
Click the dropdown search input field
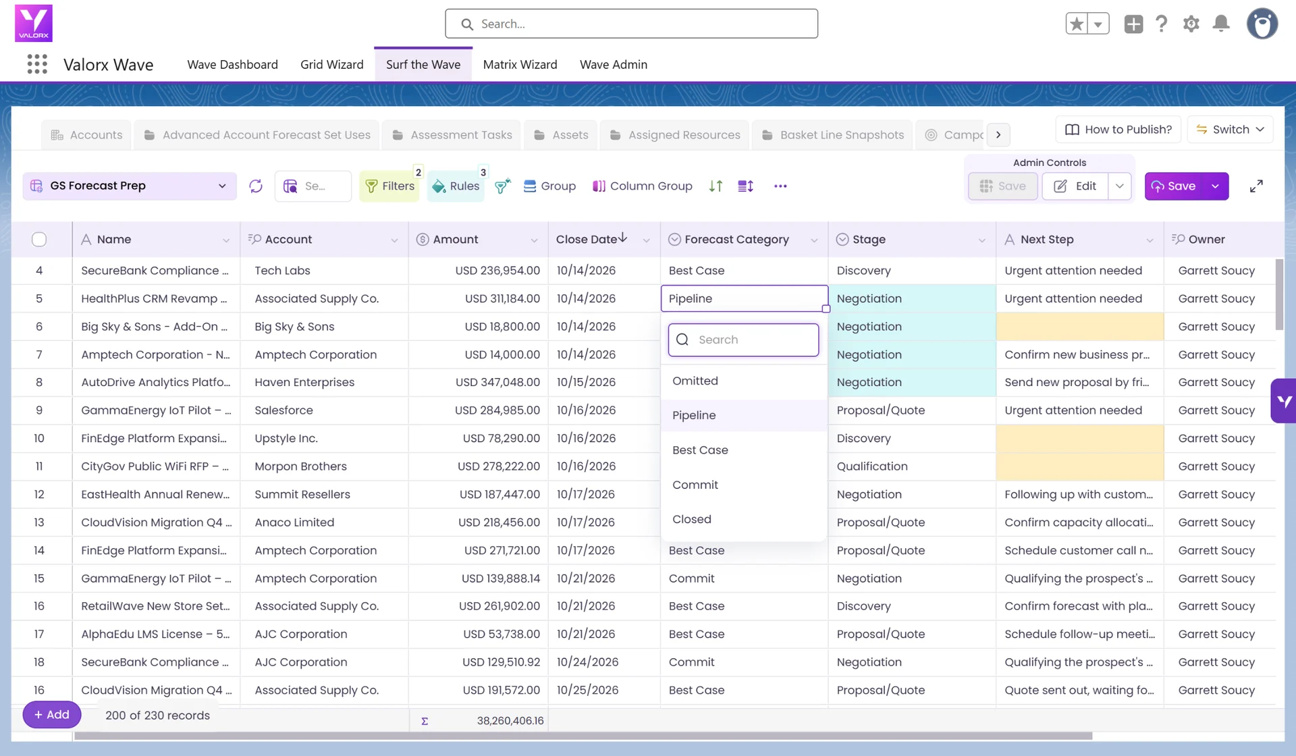point(743,340)
